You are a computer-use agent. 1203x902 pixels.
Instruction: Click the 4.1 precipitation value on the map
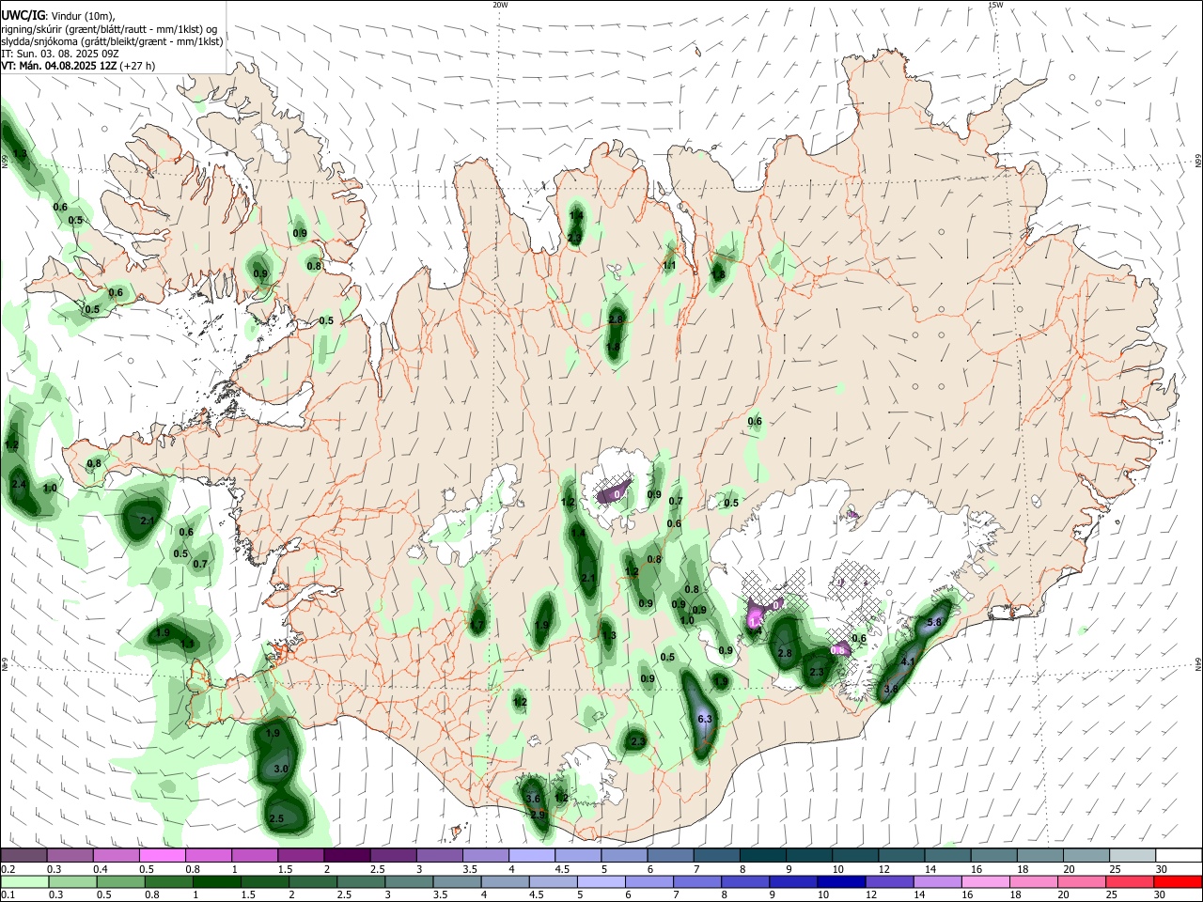pyautogui.click(x=908, y=662)
